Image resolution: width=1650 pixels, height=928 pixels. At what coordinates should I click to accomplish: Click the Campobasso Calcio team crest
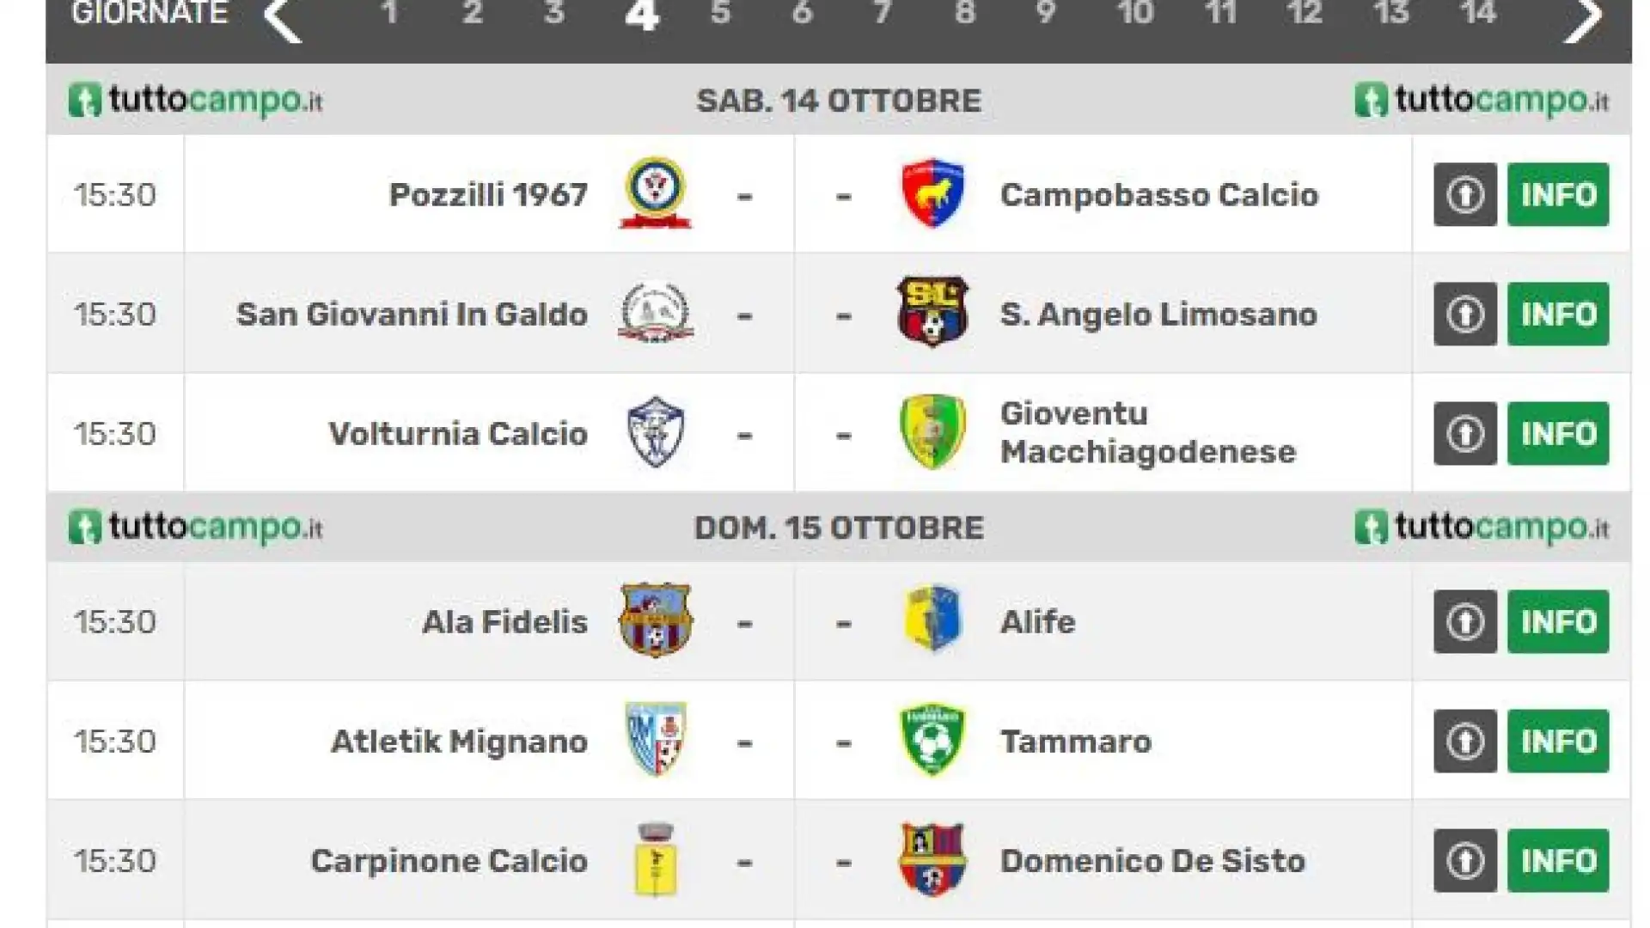point(932,193)
